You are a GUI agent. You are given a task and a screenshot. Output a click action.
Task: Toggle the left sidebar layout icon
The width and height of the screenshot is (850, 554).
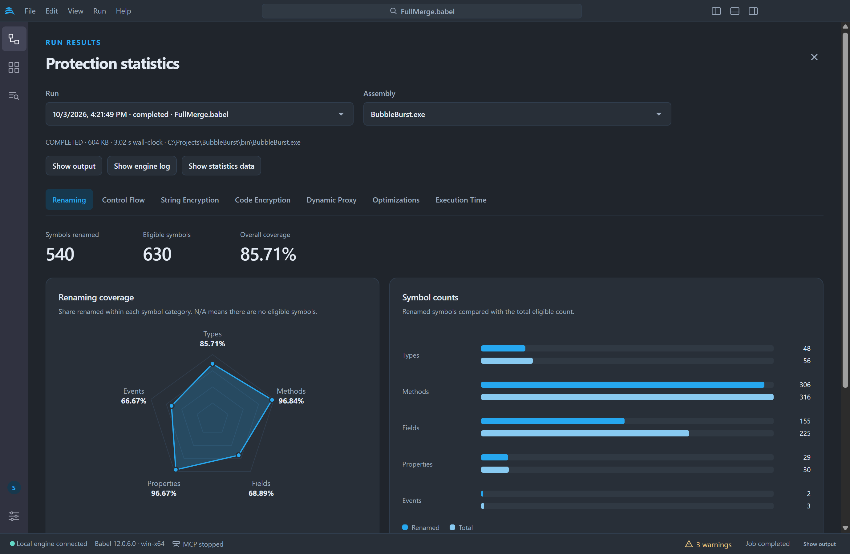point(716,11)
